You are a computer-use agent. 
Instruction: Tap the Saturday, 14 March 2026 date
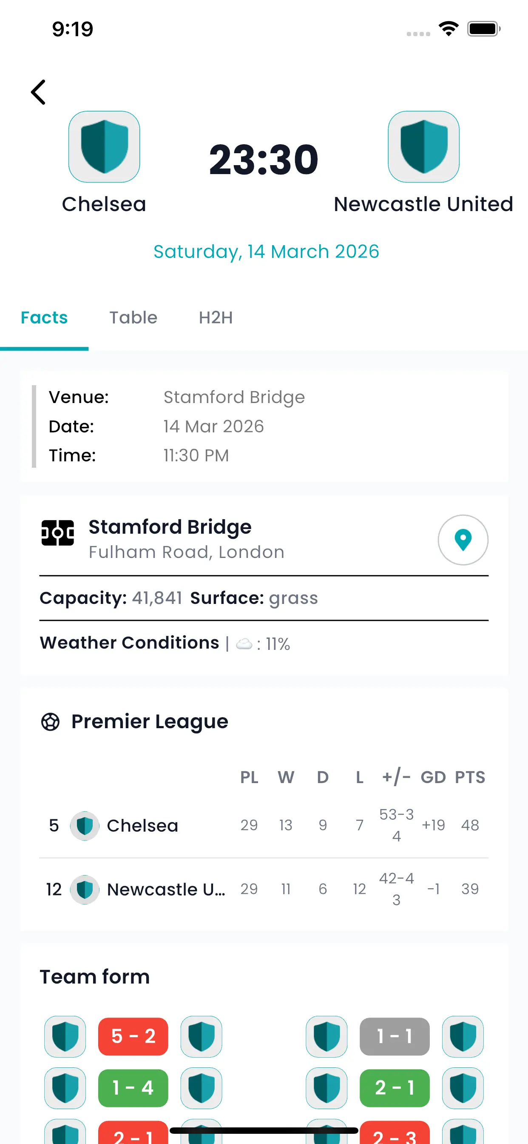tap(266, 252)
